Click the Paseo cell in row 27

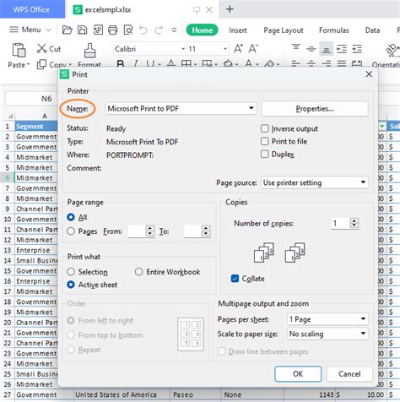point(195,394)
